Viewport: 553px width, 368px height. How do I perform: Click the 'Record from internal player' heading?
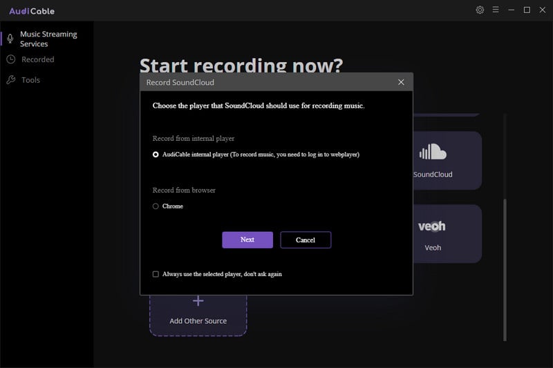tap(194, 138)
